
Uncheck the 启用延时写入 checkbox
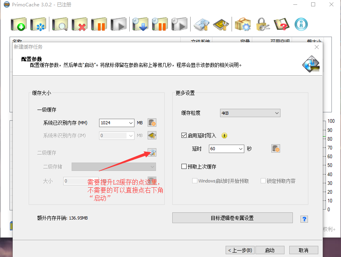click(184, 135)
